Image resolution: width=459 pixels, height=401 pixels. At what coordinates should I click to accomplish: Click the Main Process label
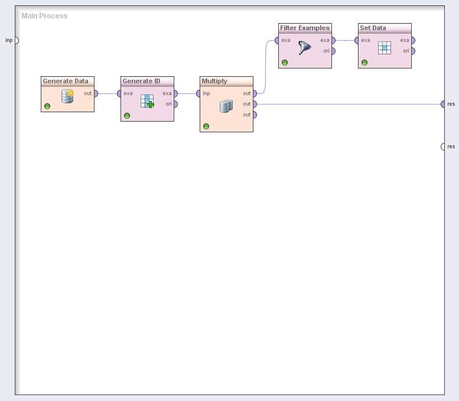pos(44,16)
